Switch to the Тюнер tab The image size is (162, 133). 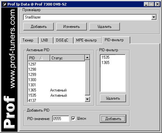(28, 40)
